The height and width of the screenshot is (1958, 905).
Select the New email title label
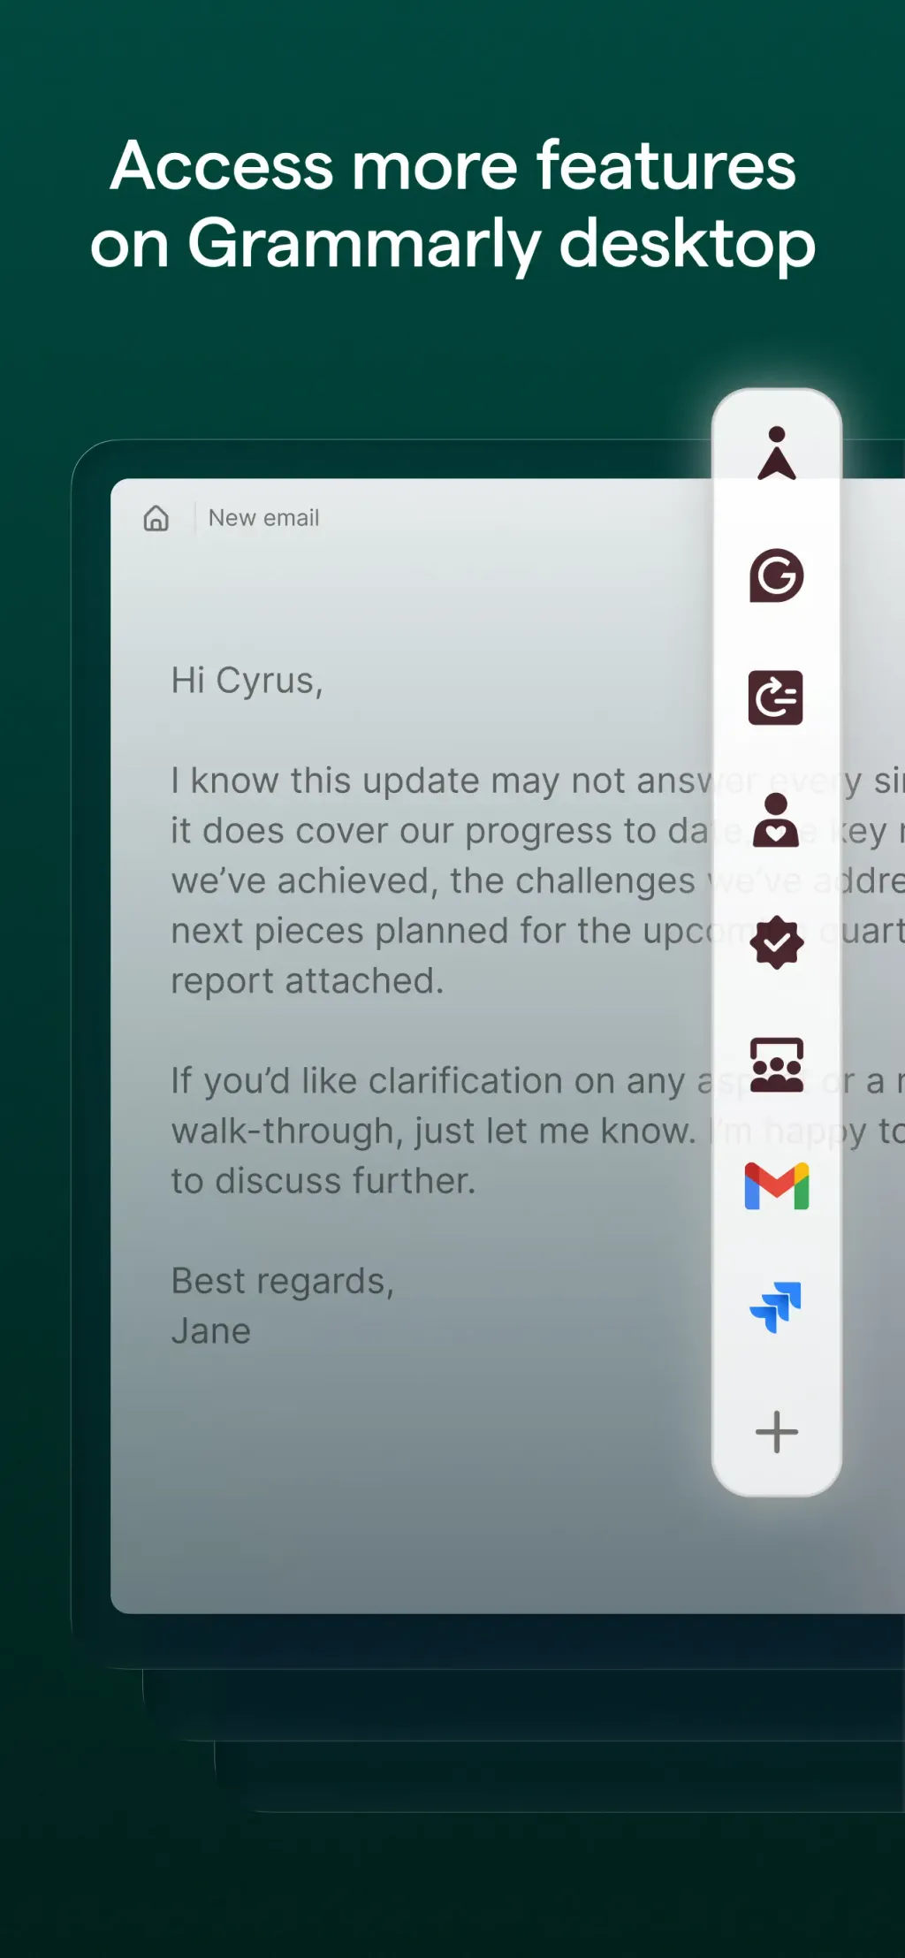tap(263, 518)
